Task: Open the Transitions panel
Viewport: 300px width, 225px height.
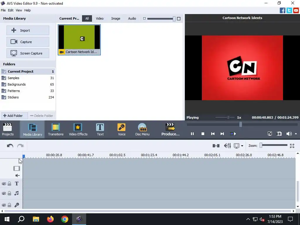Action: click(x=56, y=129)
